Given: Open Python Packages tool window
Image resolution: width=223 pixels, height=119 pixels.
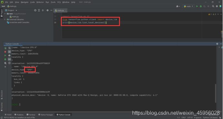Looking at the screenshot, I should (x=45, y=115).
